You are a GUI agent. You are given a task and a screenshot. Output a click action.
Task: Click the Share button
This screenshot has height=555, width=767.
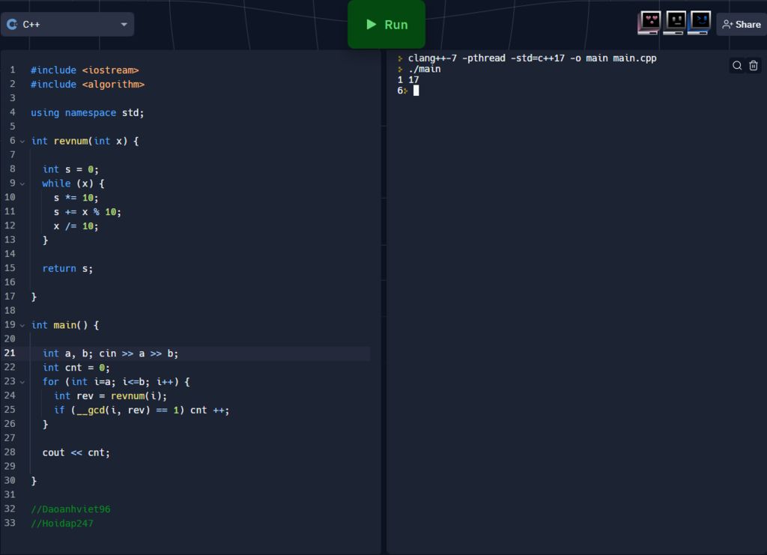741,25
